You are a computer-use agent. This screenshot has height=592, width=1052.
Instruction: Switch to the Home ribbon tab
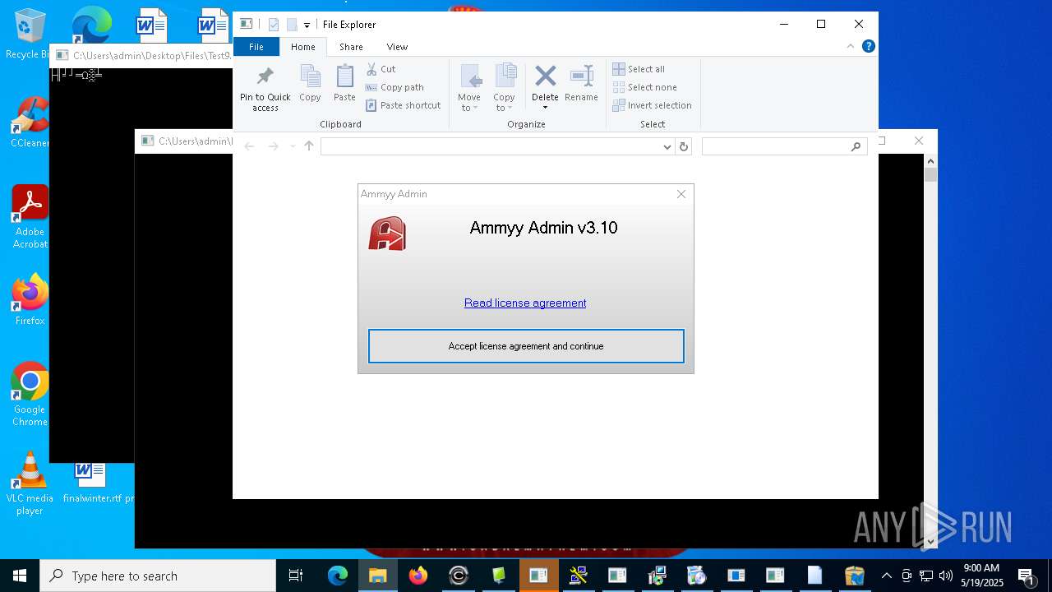302,47
